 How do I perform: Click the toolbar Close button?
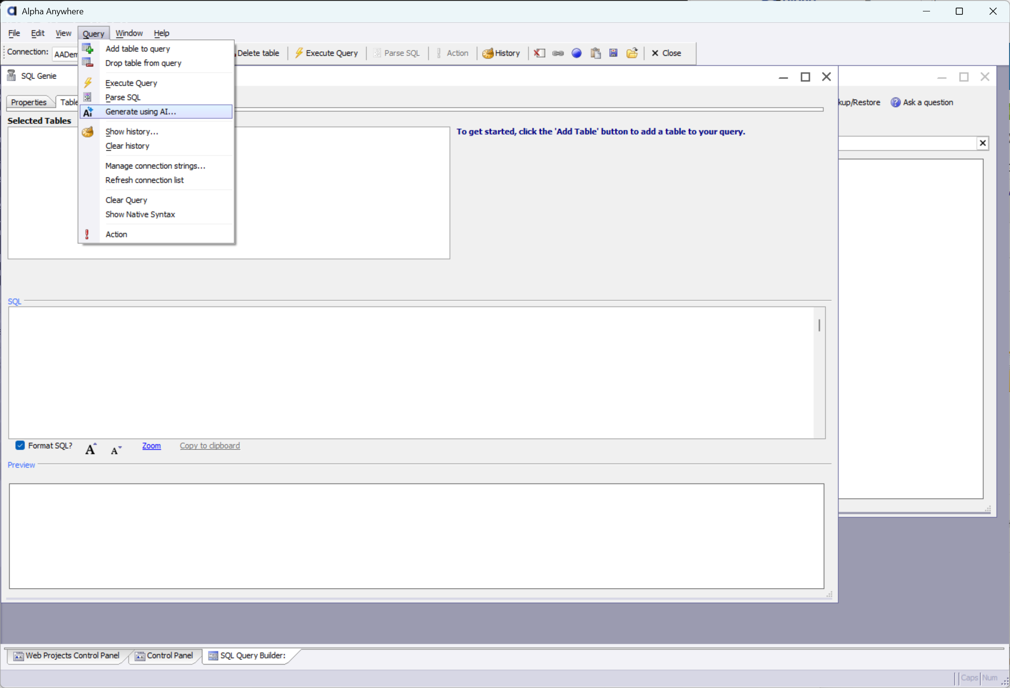[x=666, y=53]
